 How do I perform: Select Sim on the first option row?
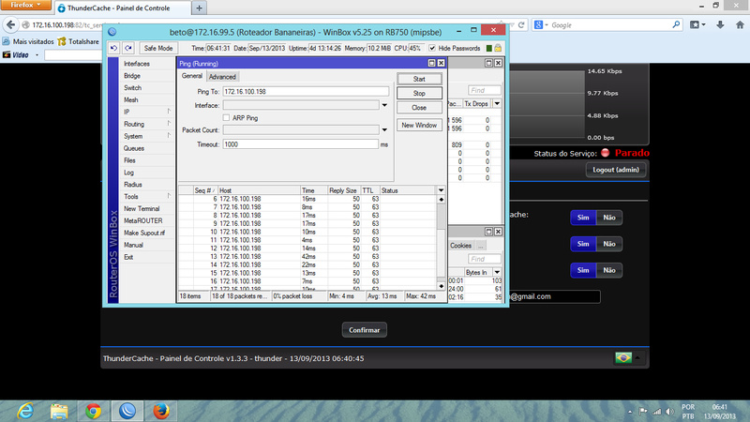click(x=583, y=218)
